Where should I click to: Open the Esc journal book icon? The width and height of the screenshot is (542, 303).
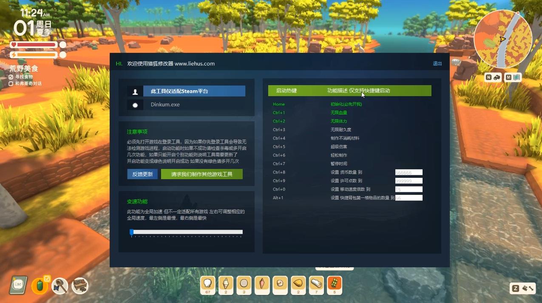pyautogui.click(x=18, y=285)
